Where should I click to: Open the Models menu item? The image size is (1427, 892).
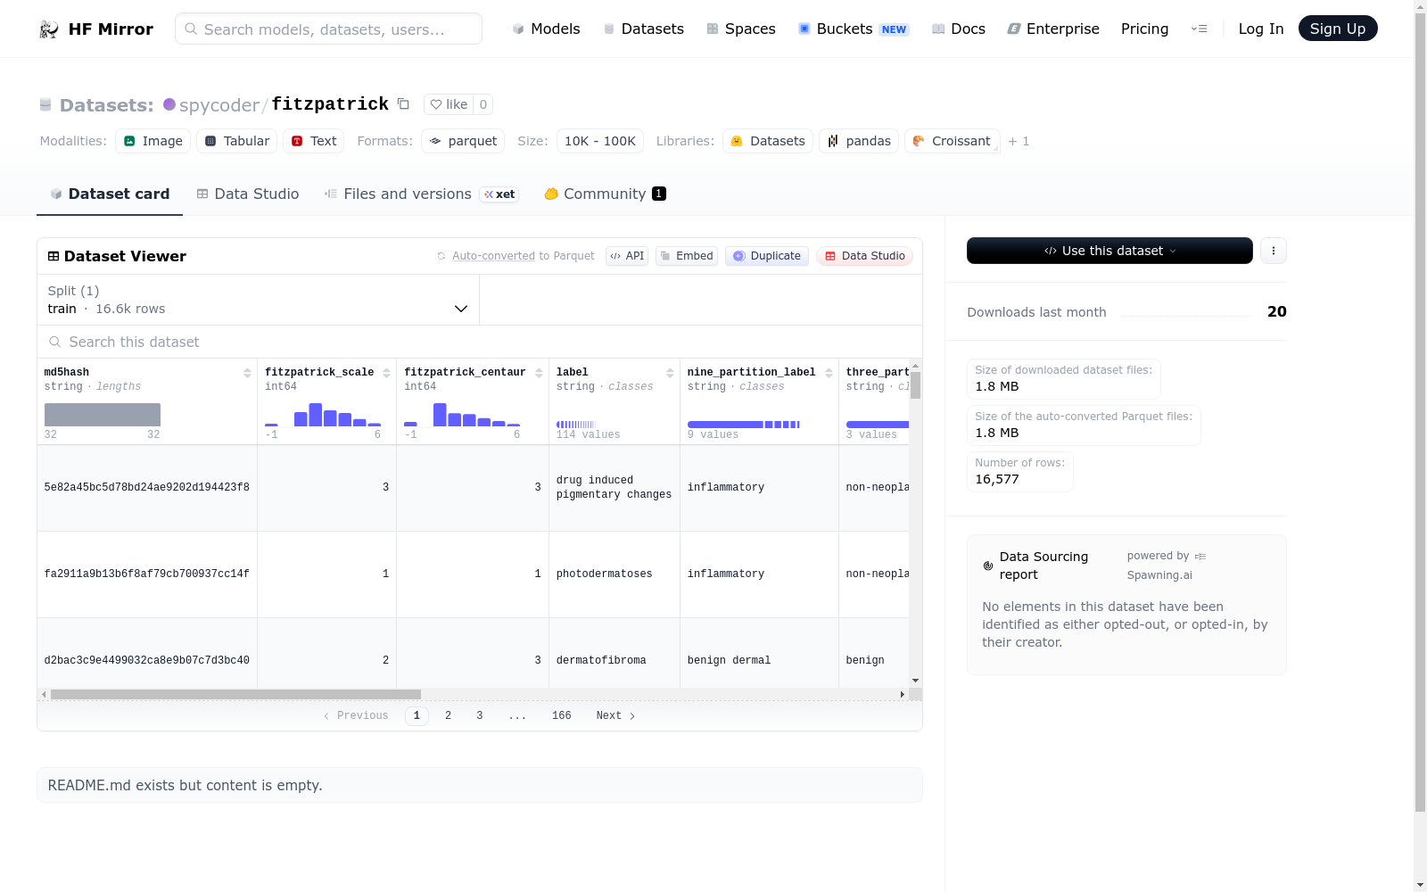pyautogui.click(x=546, y=29)
